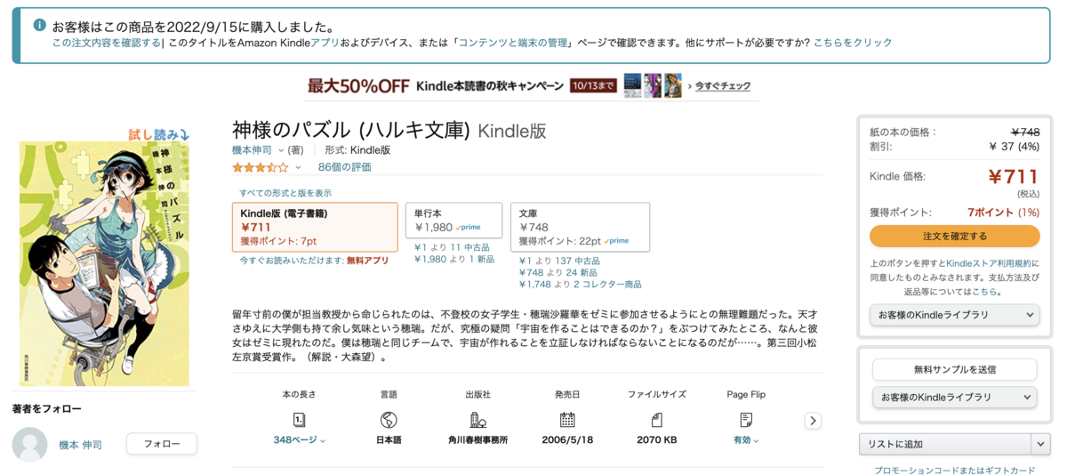Image resolution: width=1067 pixels, height=475 pixels.
Task: Expand author dropdown chevron next to 機本伸司
Action: click(281, 150)
